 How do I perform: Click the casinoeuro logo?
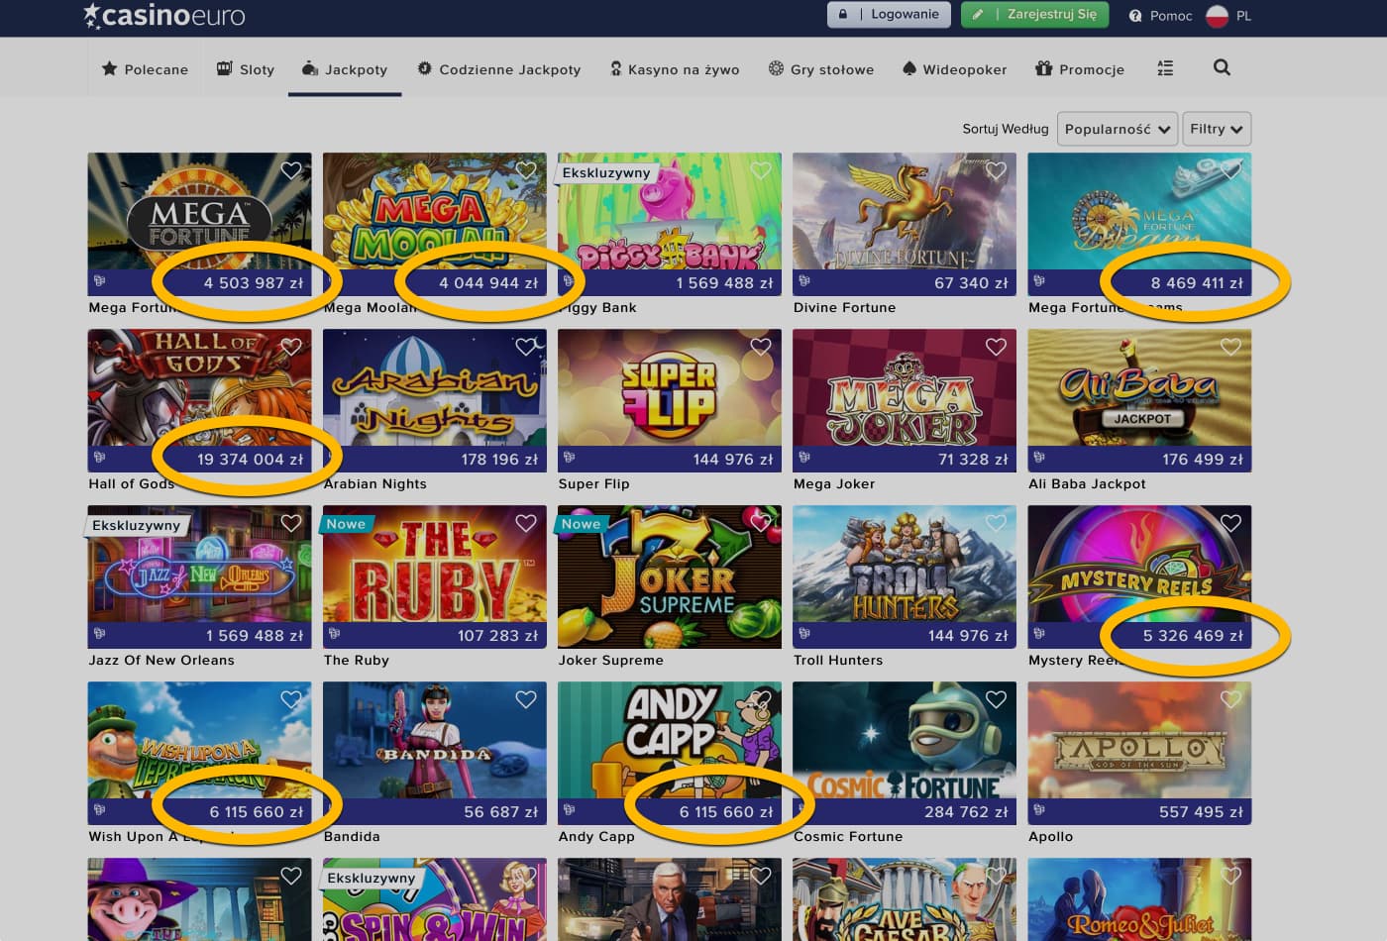tap(163, 16)
